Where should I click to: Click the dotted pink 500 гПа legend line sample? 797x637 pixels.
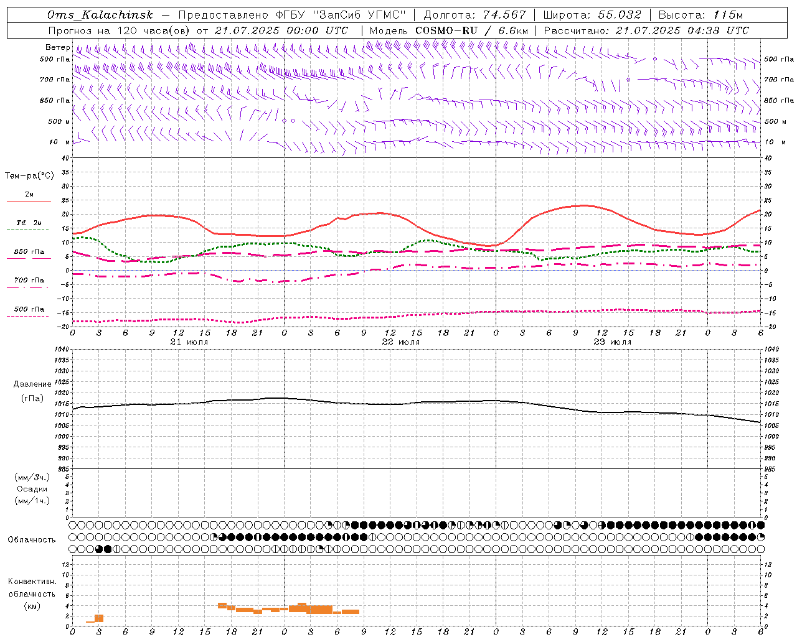click(27, 317)
